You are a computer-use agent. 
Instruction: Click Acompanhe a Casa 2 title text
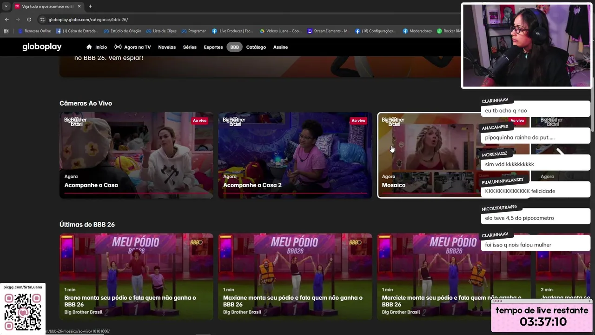[x=252, y=185]
